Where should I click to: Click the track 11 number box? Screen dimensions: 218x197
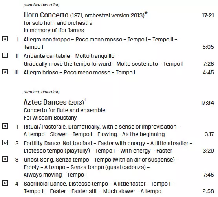point(5,159)
